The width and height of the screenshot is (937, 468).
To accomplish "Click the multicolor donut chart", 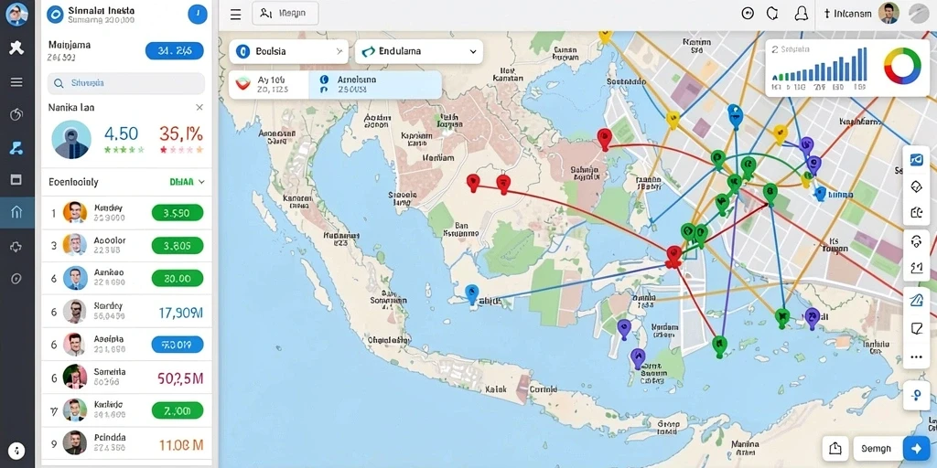I will point(902,66).
